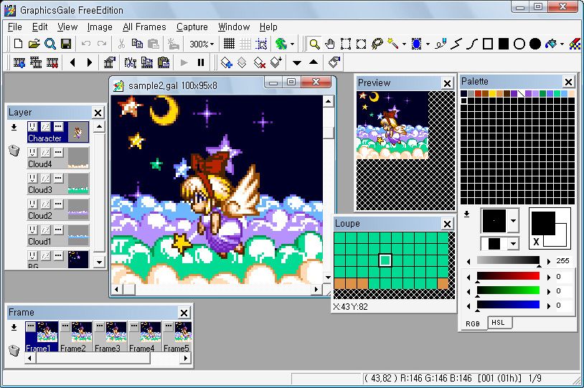The image size is (584, 388).
Task: Toggle visibility of the Character layer
Action: coord(32,127)
